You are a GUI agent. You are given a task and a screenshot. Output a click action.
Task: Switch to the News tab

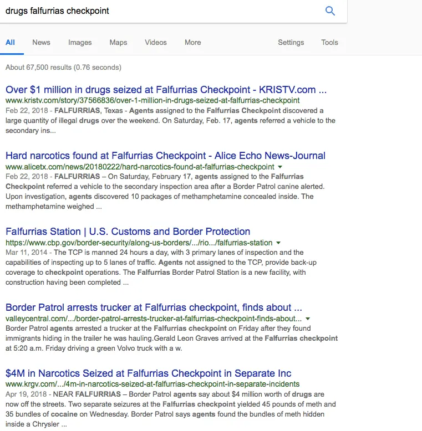(41, 43)
